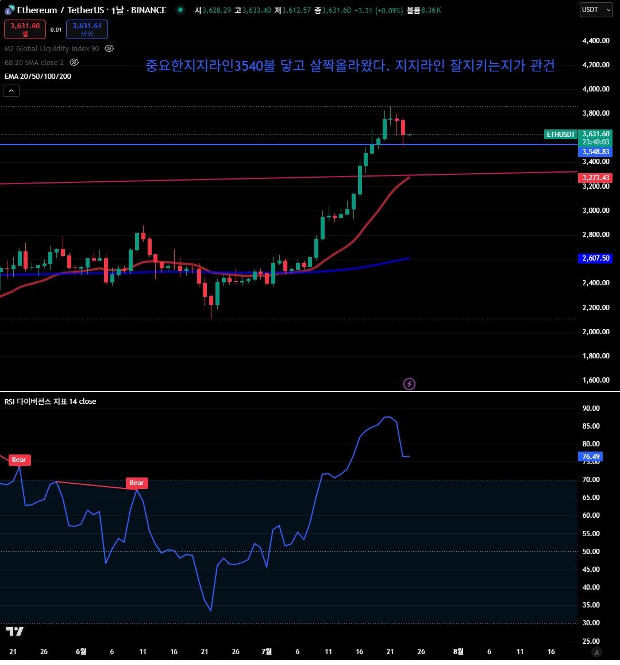The image size is (620, 665).
Task: Select the EMA 20/50/100/200 indicator label
Action: click(38, 77)
